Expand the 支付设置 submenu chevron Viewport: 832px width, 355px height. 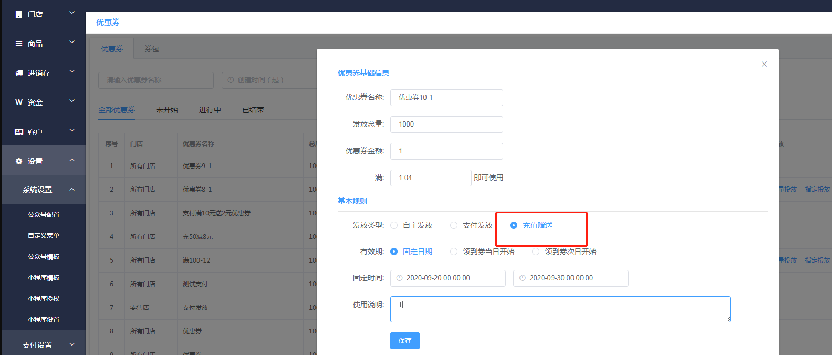72,344
